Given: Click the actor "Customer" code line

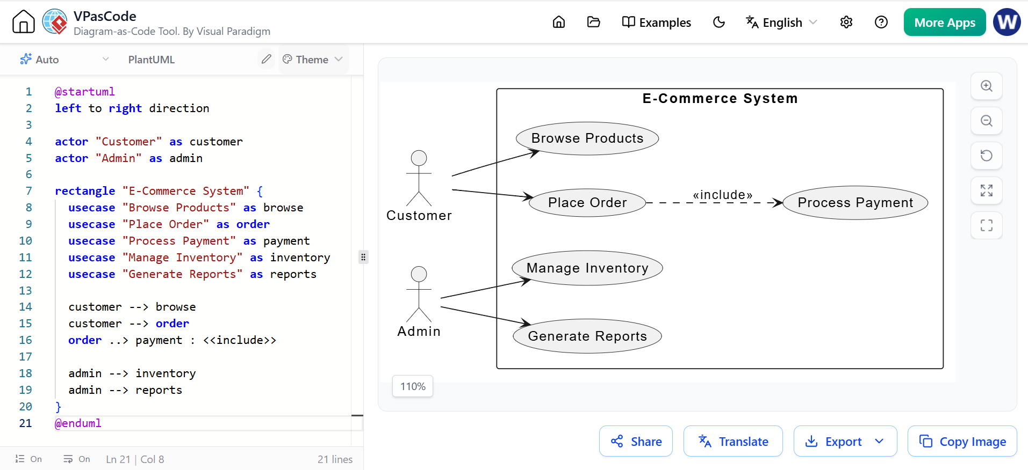Looking at the screenshot, I should point(149,142).
